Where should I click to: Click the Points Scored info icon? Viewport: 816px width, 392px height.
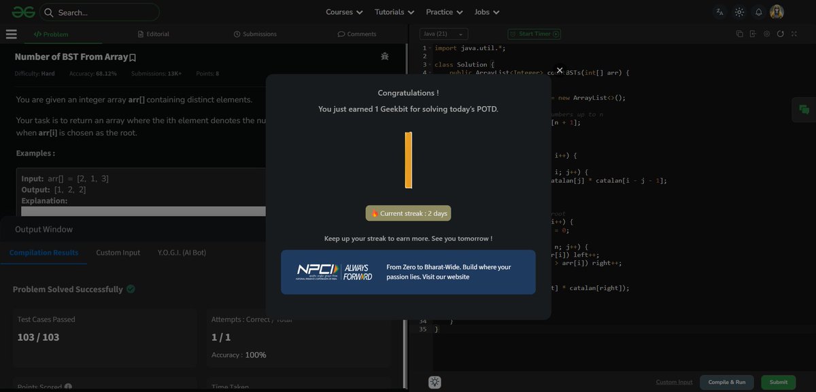68,387
